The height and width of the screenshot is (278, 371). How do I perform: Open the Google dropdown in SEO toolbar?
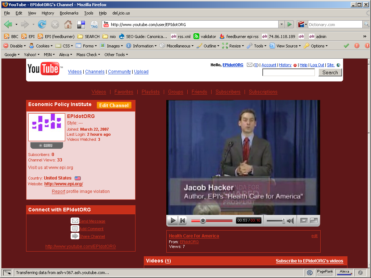coord(12,55)
